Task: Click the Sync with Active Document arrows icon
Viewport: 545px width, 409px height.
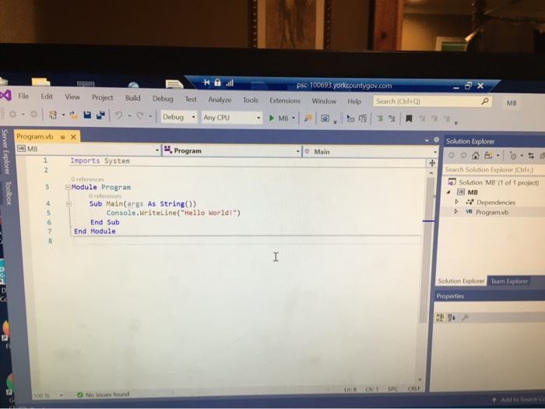Action: (531, 156)
